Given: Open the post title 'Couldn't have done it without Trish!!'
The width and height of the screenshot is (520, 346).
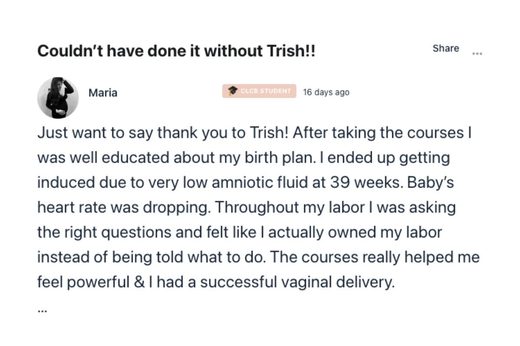Looking at the screenshot, I should [x=176, y=51].
